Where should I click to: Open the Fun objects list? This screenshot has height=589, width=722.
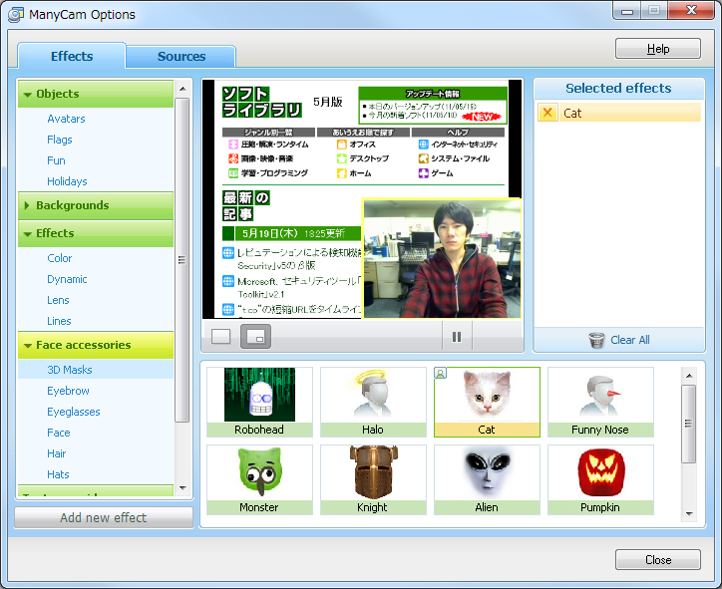[x=56, y=160]
